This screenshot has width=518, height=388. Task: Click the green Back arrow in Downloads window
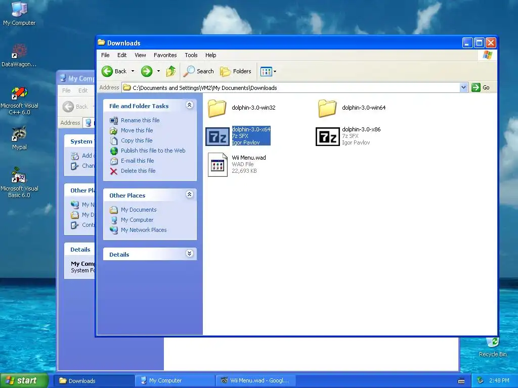click(107, 71)
